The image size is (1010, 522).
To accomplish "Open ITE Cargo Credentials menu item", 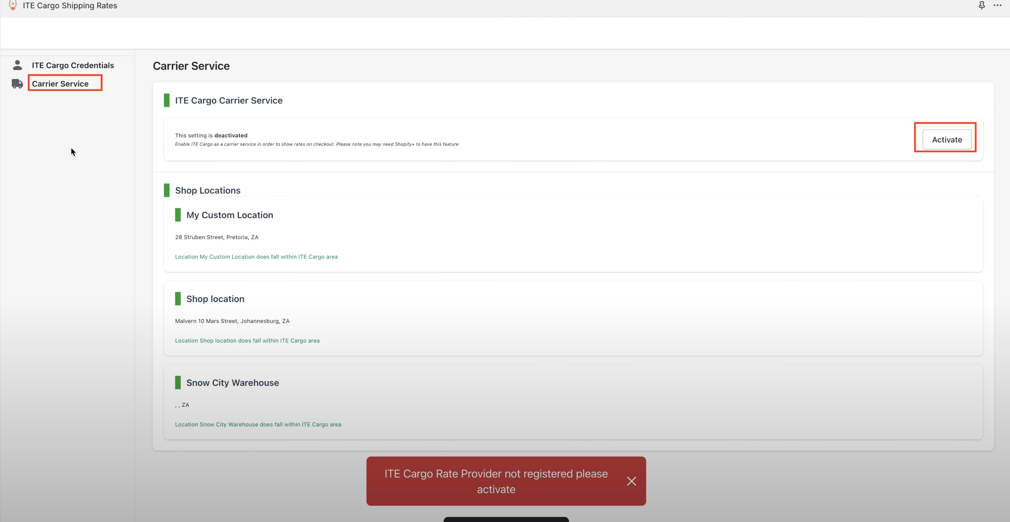I will (x=73, y=65).
